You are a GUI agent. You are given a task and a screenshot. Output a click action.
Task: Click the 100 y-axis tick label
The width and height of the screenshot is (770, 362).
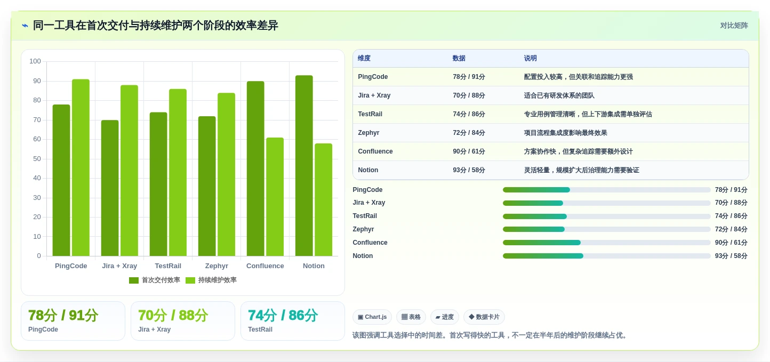tap(35, 61)
